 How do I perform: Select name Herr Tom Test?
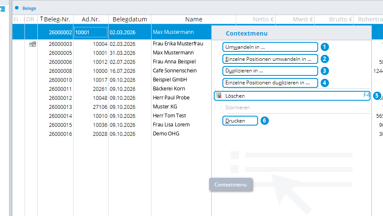coord(169,116)
